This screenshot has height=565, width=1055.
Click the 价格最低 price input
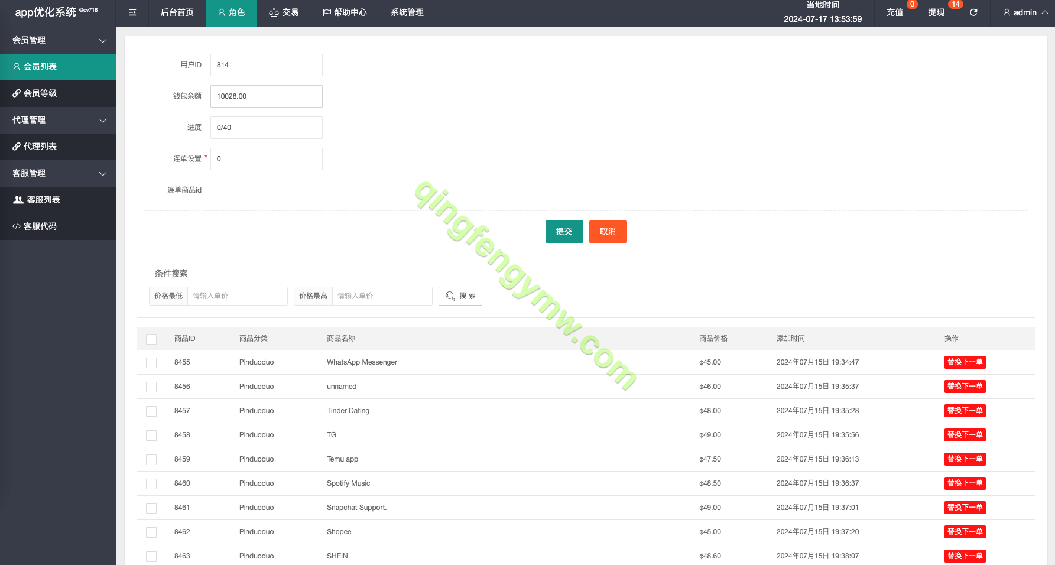pos(238,296)
